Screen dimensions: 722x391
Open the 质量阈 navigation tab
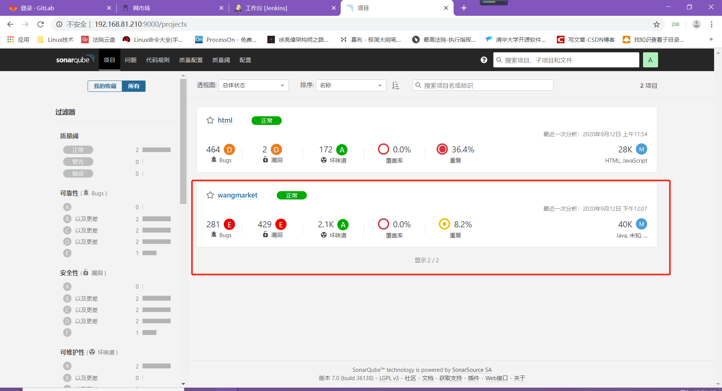point(221,60)
